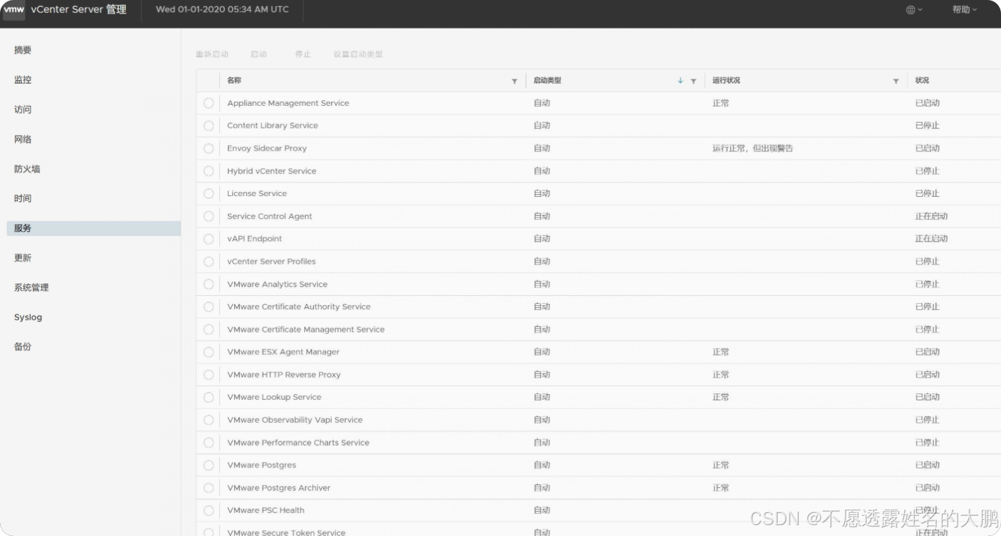Screen dimensions: 1001x536
Task: Select Hybrid vCenter Service radio button
Action: click(x=208, y=171)
